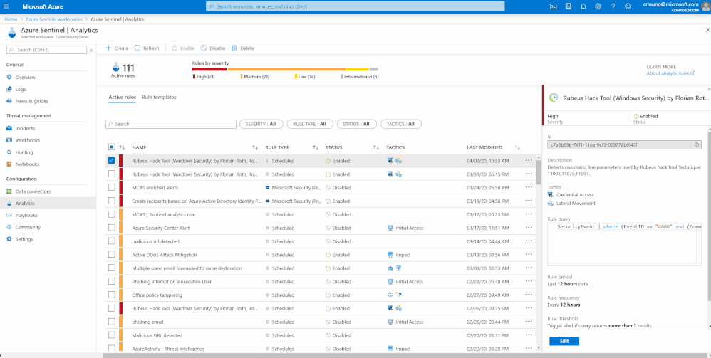Click the rules list Search field
711x358 pixels.
pos(171,124)
